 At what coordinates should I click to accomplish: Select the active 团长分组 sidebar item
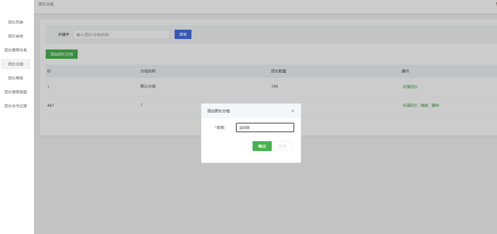point(16,64)
